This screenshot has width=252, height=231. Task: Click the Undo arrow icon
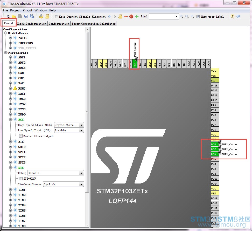pyautogui.click(x=109, y=16)
